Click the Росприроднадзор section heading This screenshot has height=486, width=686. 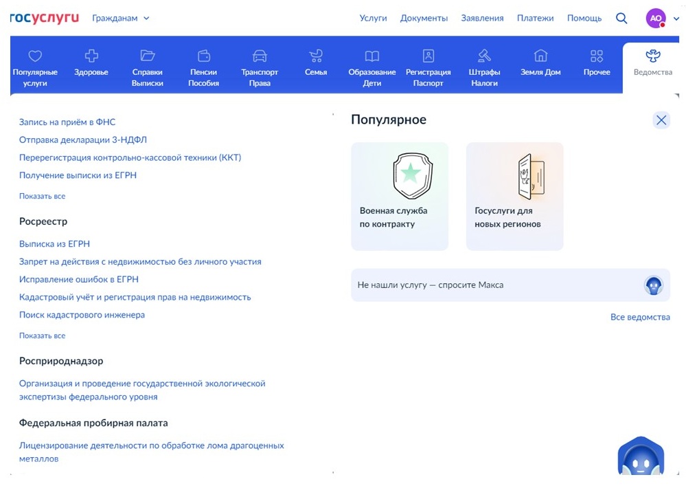pos(61,361)
